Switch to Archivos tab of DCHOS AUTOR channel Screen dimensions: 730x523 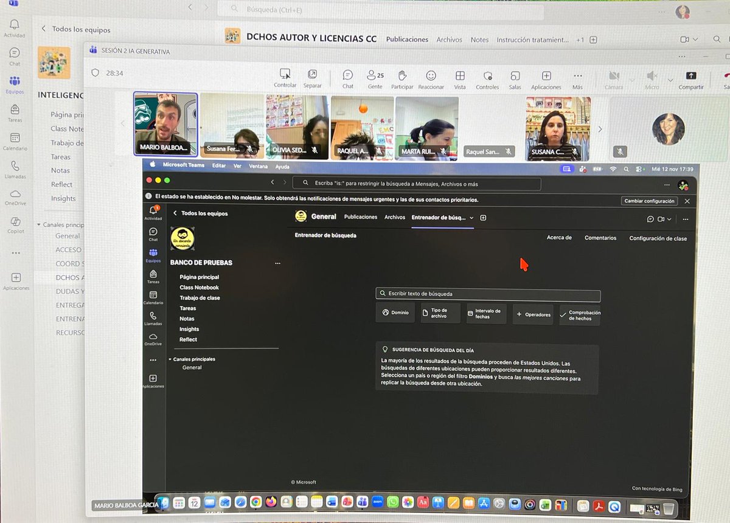click(x=449, y=40)
